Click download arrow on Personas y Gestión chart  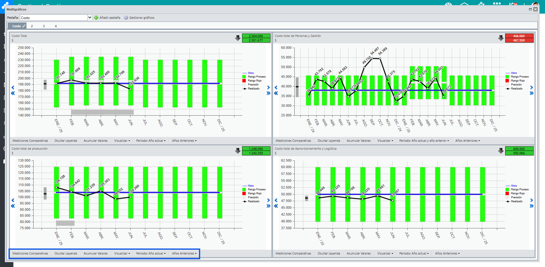tap(501, 38)
